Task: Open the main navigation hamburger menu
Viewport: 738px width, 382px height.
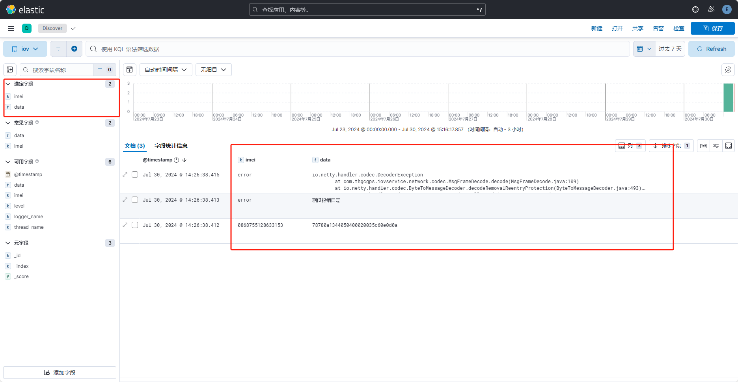Action: tap(11, 28)
